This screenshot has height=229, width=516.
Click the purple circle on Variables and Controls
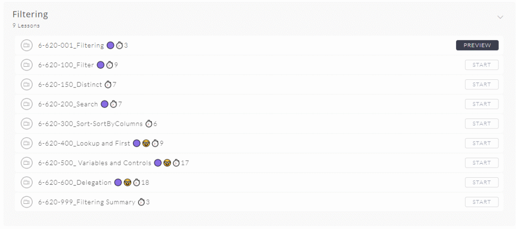pos(158,163)
